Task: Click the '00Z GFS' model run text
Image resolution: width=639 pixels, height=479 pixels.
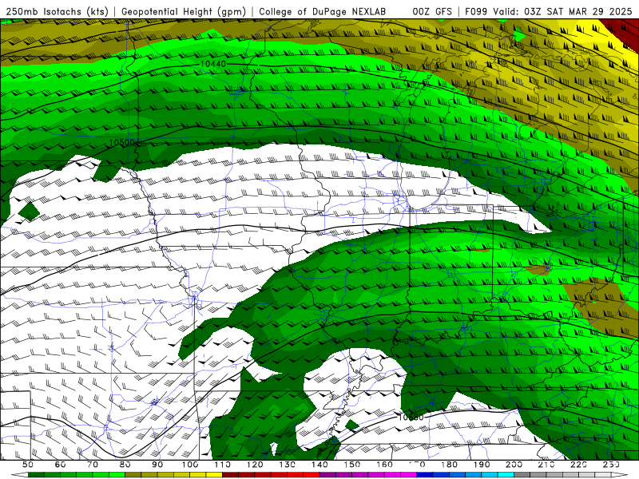Action: (x=432, y=11)
